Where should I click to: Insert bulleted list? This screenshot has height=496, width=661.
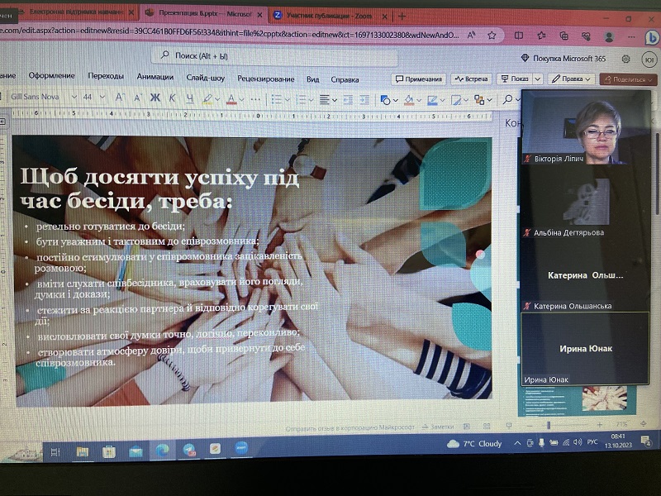[x=277, y=99]
